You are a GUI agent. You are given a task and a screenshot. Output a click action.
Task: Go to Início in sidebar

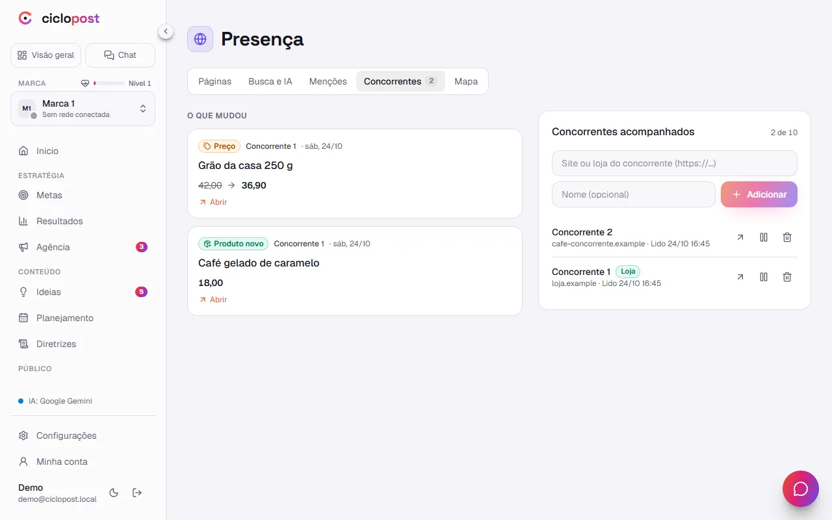click(x=83, y=151)
